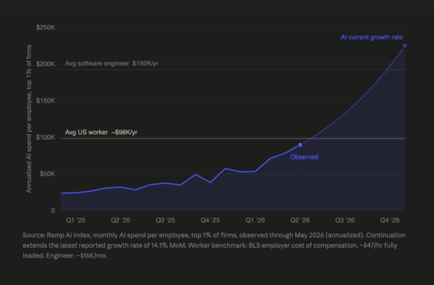Click the $50K y-axis label
This screenshot has height=285, width=434.
pyautogui.click(x=47, y=174)
